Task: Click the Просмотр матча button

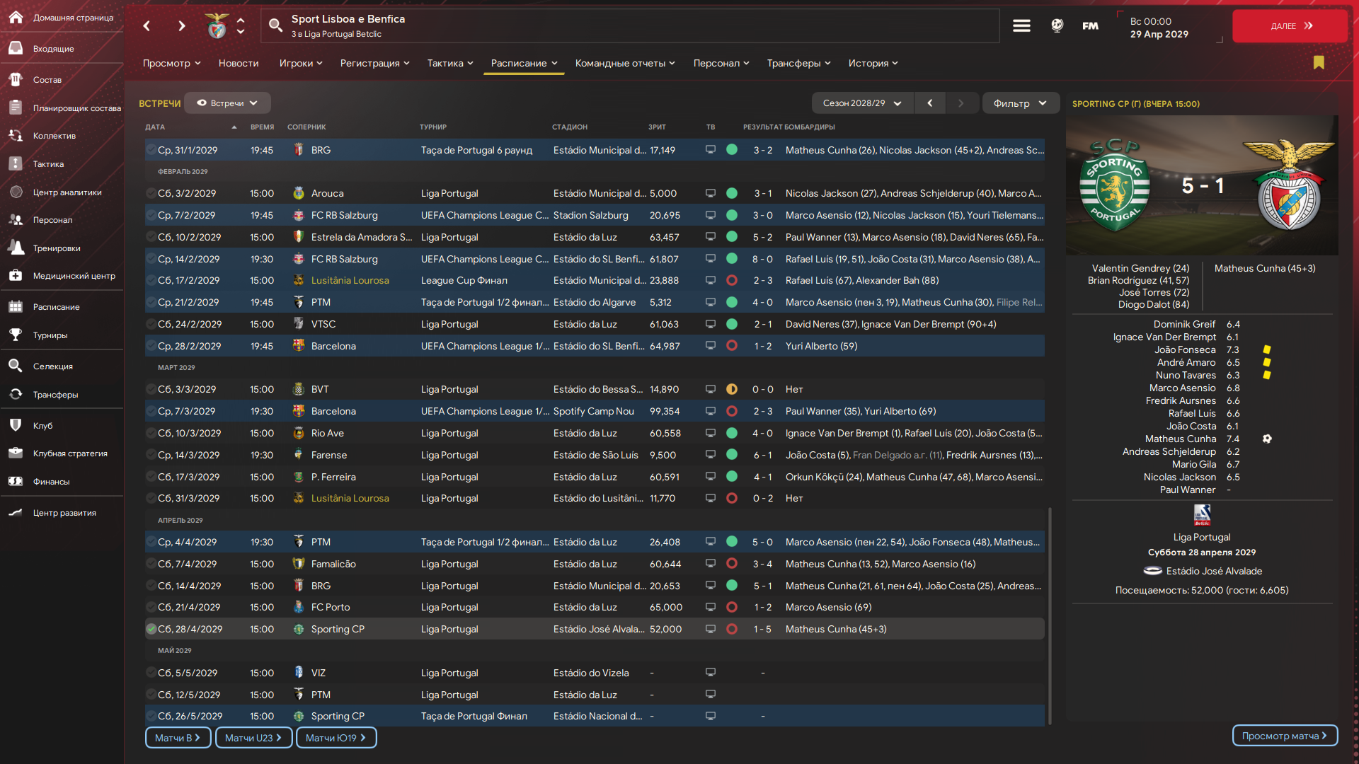Action: pos(1285,736)
